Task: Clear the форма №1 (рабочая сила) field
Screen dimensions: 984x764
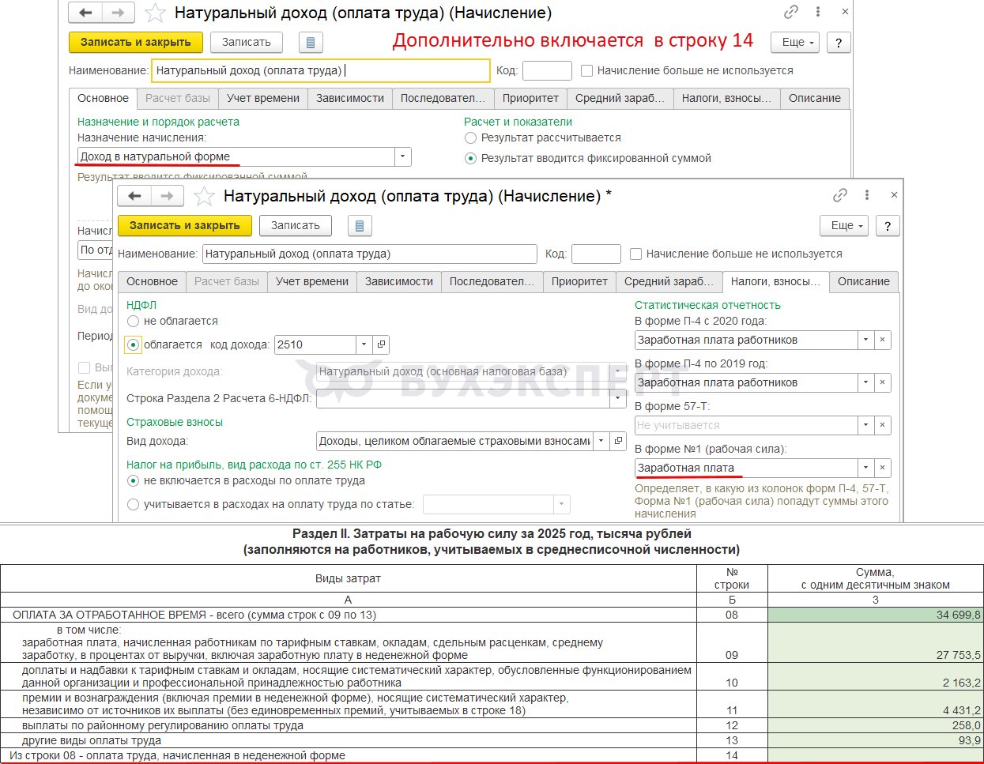Action: tap(882, 468)
